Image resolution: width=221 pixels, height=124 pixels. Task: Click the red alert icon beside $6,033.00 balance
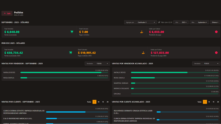(216, 32)
